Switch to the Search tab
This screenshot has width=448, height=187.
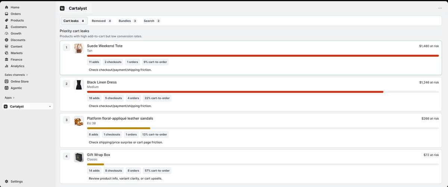152,21
